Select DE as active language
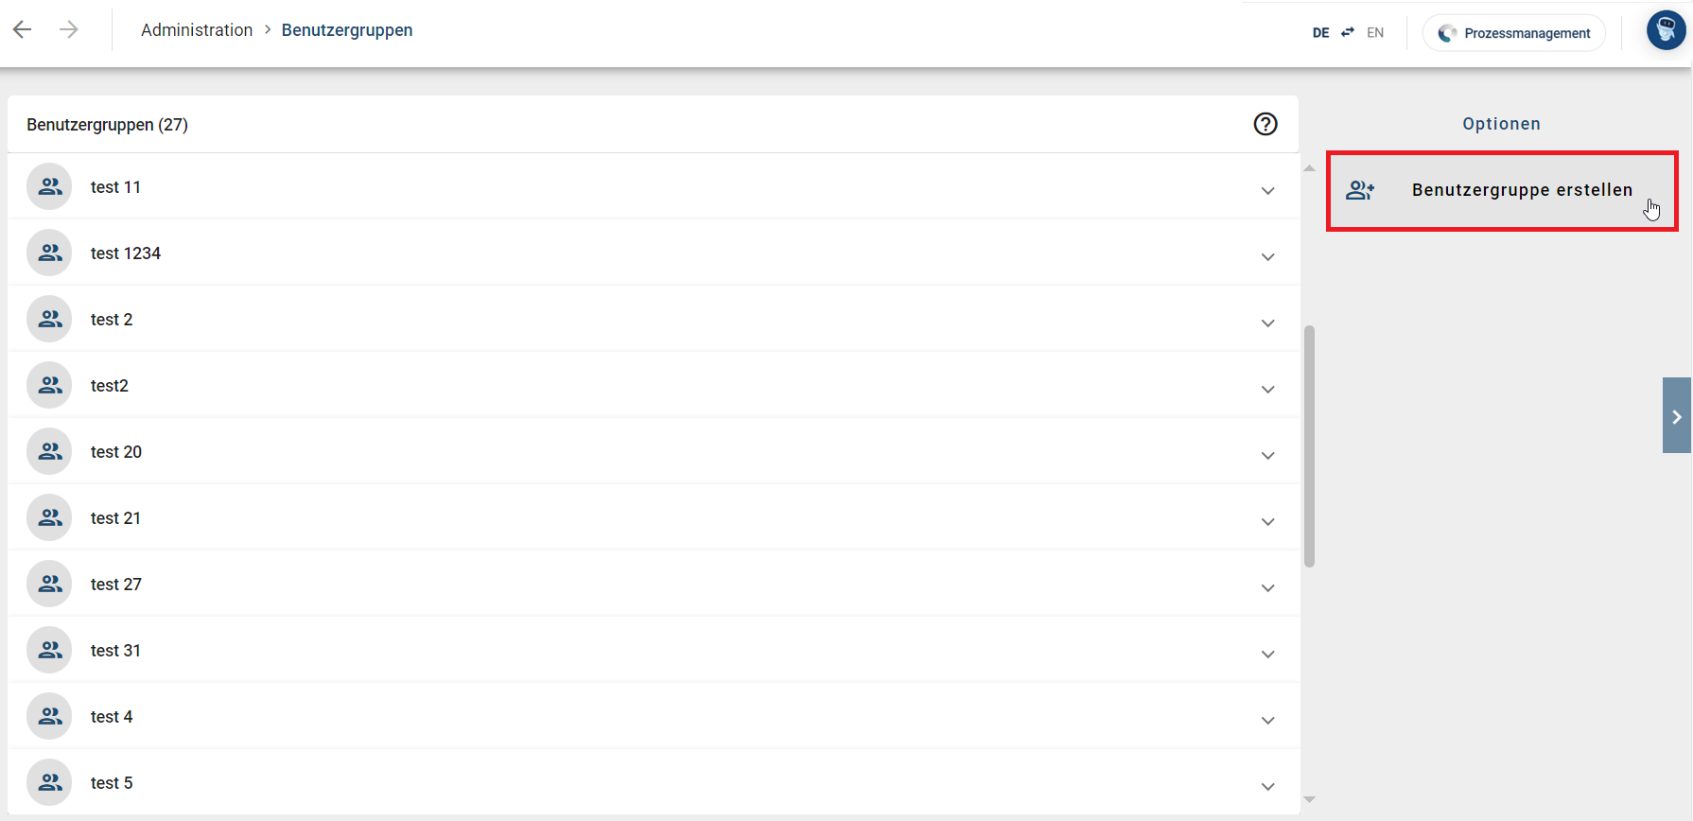Screen dimensions: 1693x821 point(1320,32)
